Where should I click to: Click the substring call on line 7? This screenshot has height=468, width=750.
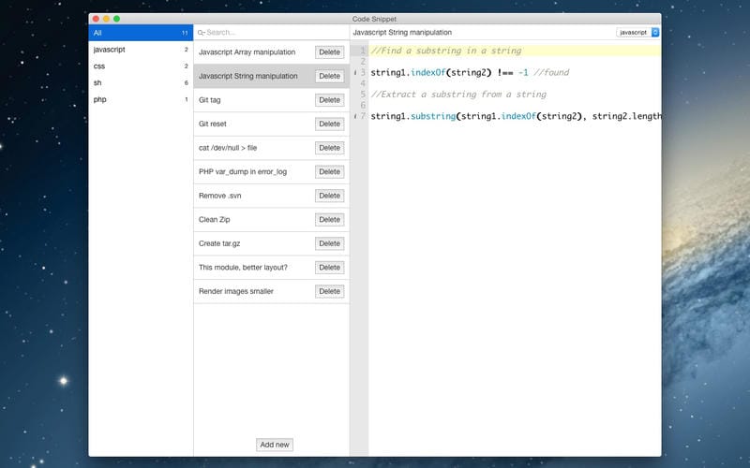(433, 116)
